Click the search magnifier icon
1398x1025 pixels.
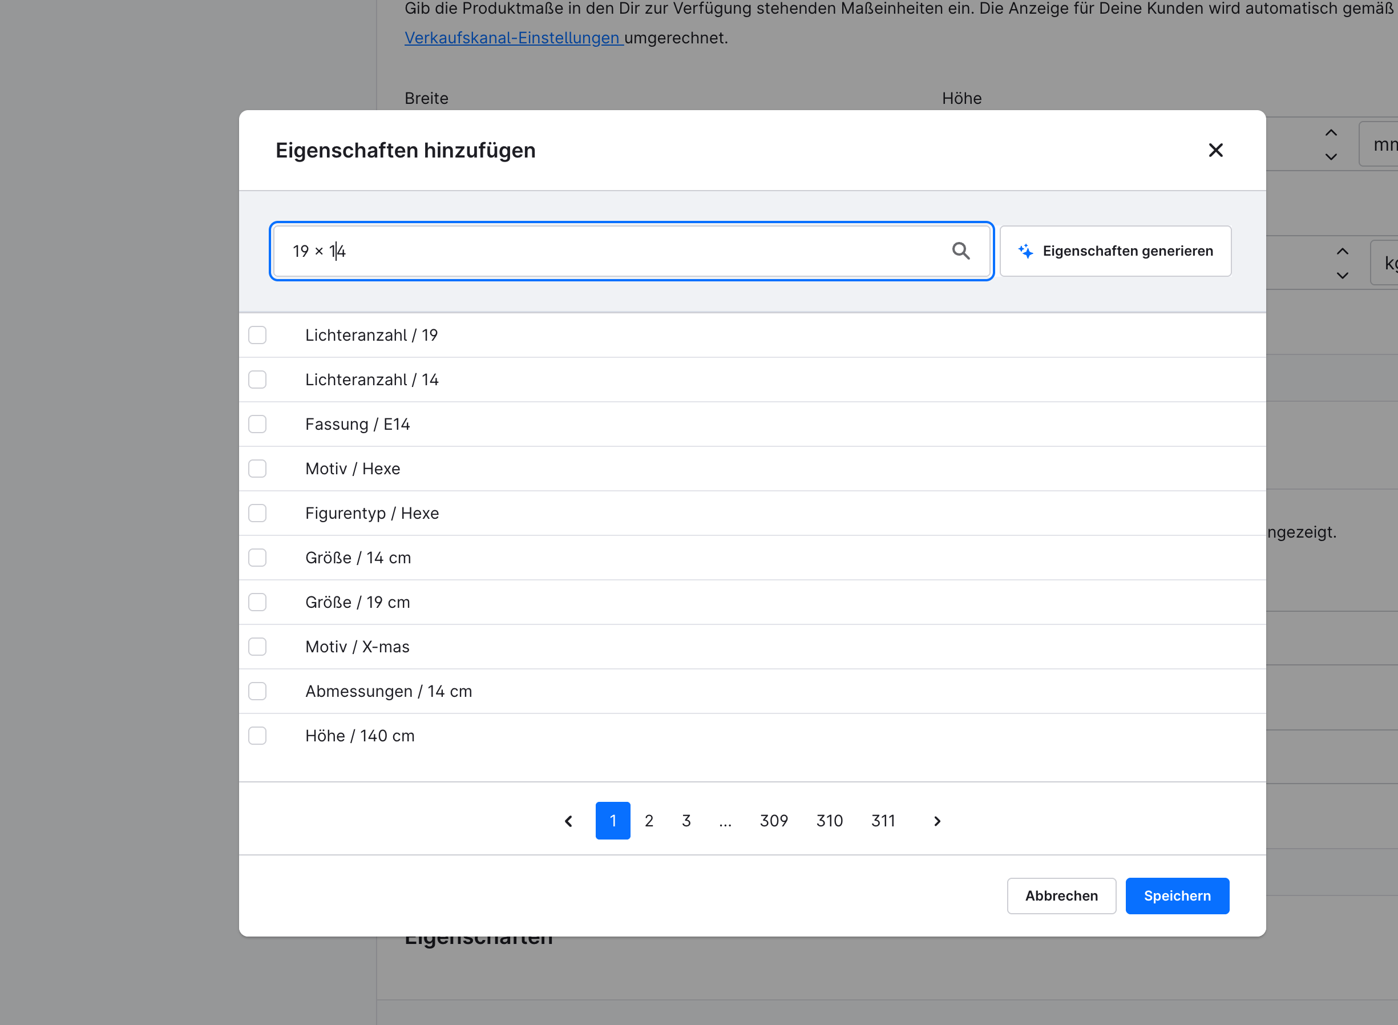tap(961, 251)
